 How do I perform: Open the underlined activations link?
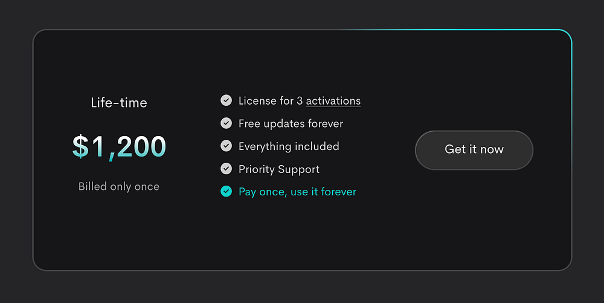click(333, 101)
